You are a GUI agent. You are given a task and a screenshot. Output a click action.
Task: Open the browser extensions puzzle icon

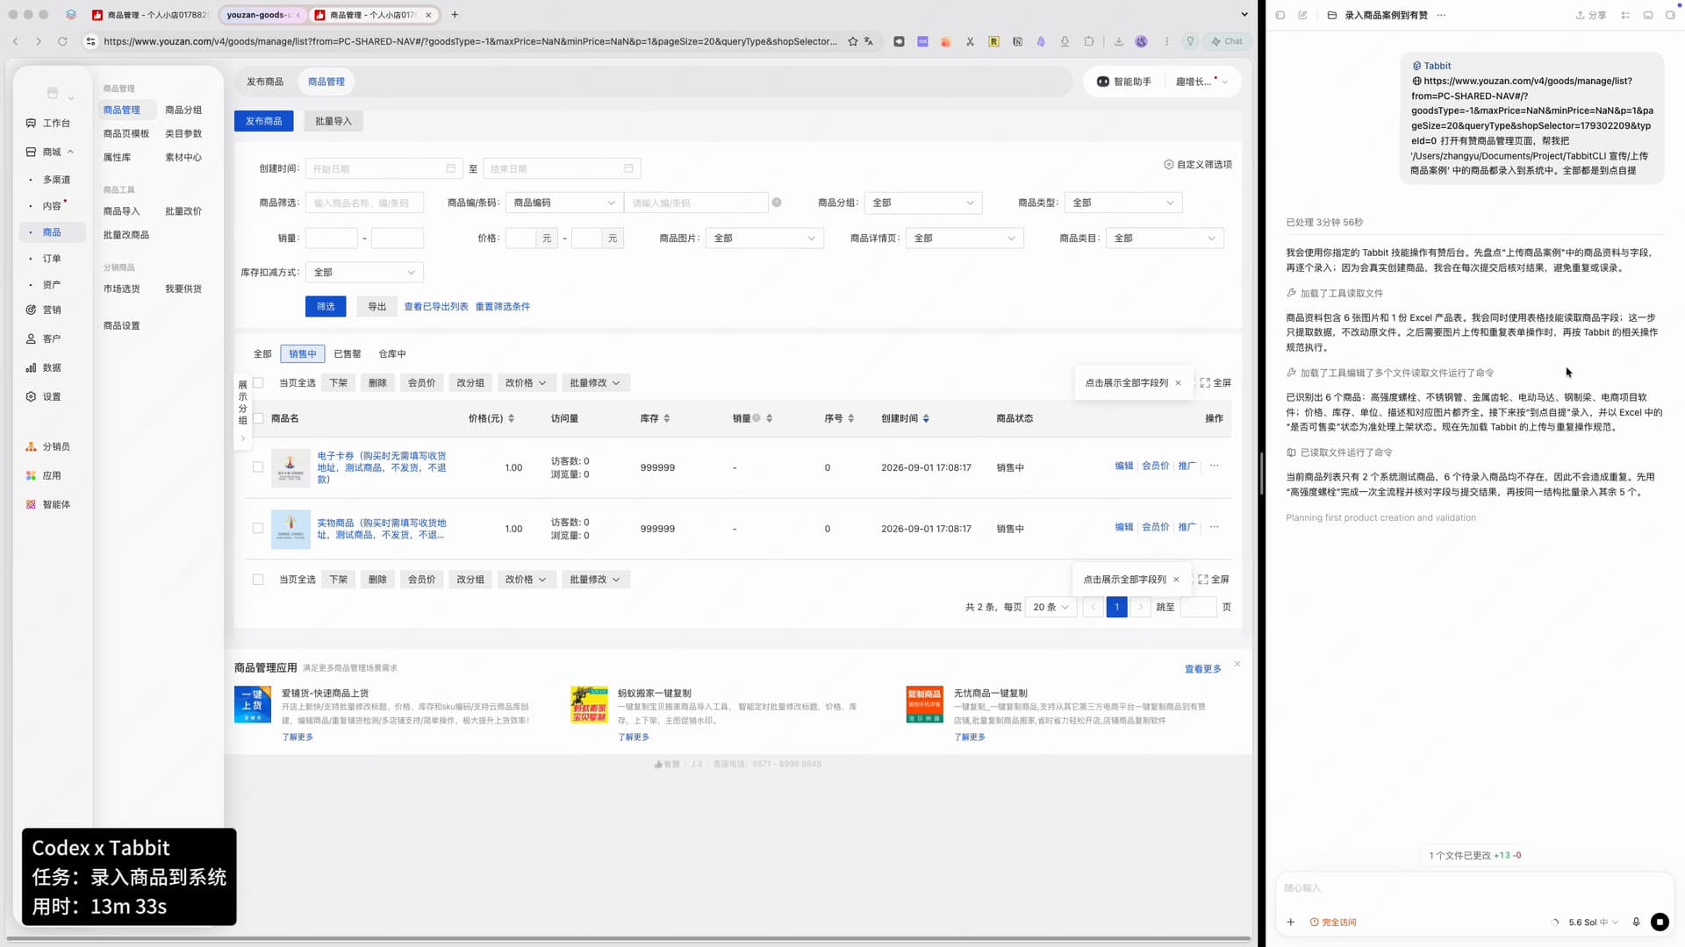click(x=1088, y=41)
